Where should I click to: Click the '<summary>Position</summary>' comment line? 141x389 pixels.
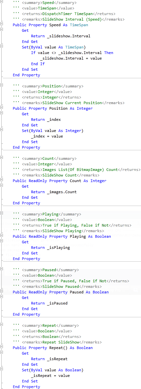53,86
